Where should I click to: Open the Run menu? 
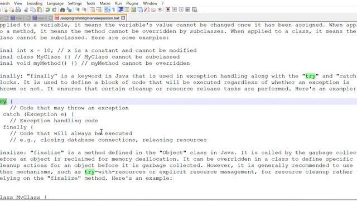(118, 3)
